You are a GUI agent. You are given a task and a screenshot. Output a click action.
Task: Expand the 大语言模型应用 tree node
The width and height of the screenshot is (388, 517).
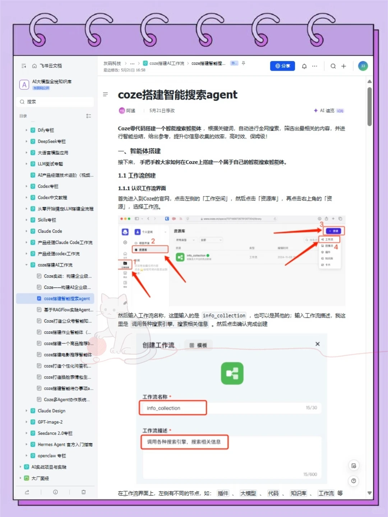click(26, 153)
